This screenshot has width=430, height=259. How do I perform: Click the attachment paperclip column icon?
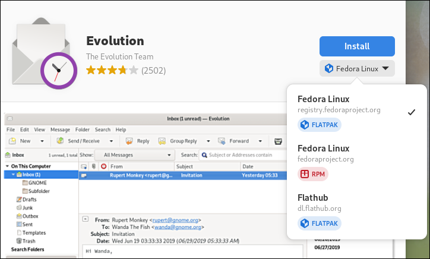pyautogui.click(x=93, y=166)
